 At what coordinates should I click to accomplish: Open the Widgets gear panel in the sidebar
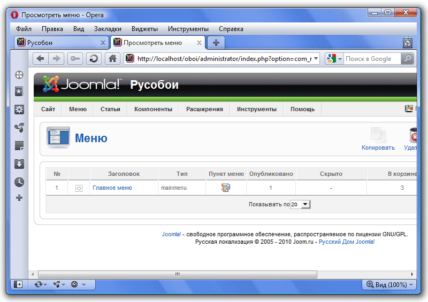(19, 110)
